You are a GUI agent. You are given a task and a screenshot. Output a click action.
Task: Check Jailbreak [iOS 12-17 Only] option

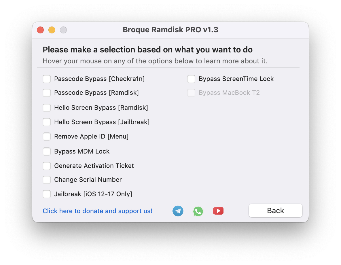tap(47, 194)
